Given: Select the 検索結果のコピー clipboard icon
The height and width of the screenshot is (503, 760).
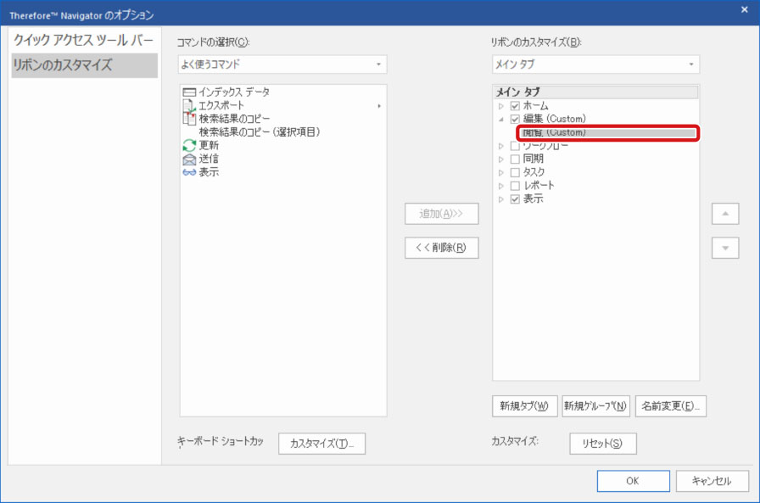Looking at the screenshot, I should [x=189, y=119].
